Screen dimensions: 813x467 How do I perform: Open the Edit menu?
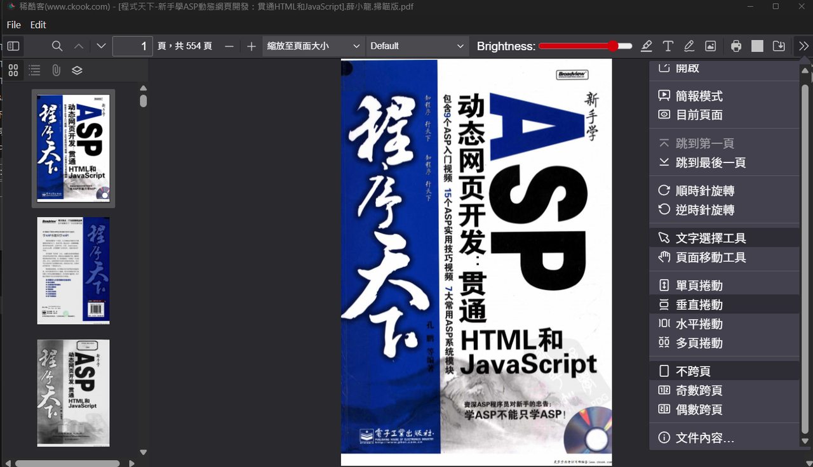point(38,25)
